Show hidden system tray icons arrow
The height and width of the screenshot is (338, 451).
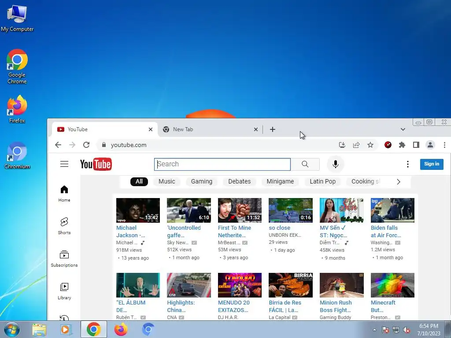(x=374, y=330)
